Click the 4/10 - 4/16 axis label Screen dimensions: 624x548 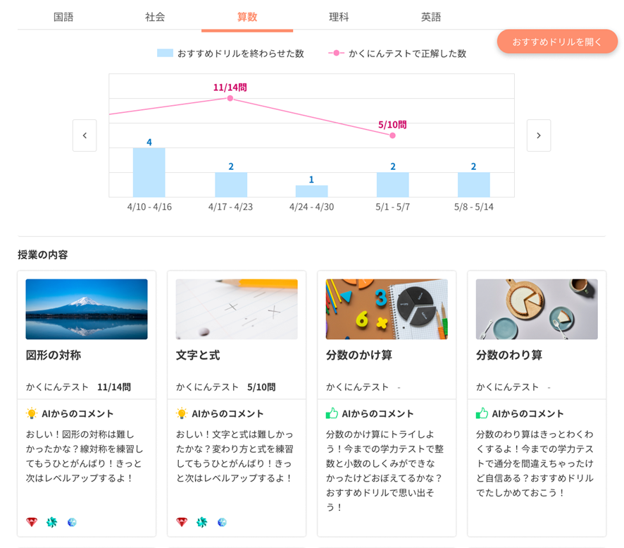pos(149,207)
